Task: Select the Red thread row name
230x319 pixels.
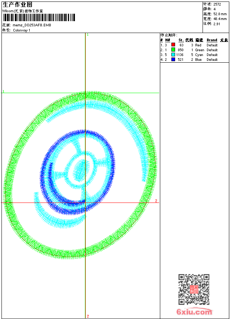Action: click(198, 45)
